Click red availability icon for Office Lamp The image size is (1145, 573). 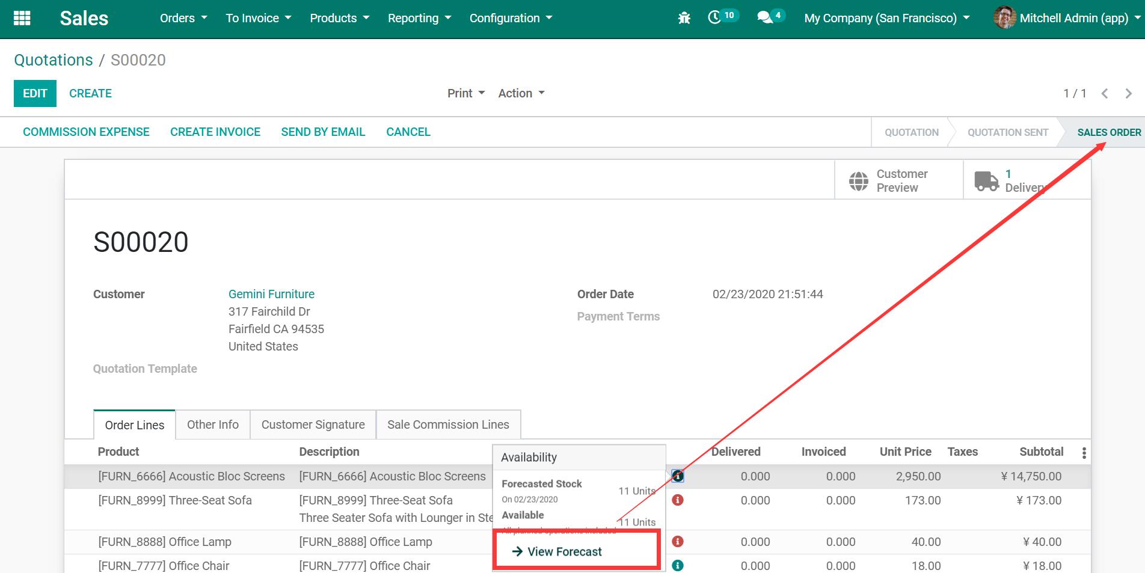678,542
